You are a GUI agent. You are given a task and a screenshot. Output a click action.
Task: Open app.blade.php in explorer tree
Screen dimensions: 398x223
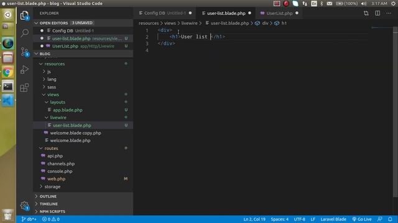coord(83,110)
